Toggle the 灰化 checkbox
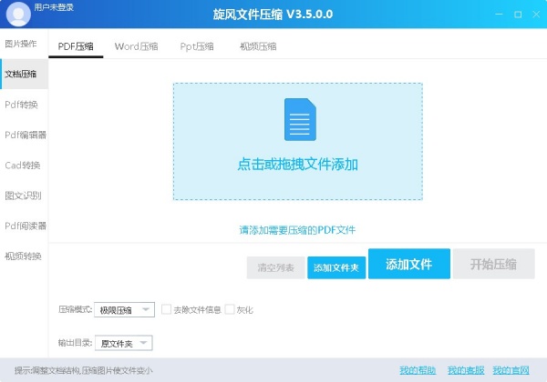This screenshot has height=382, width=547. 230,310
